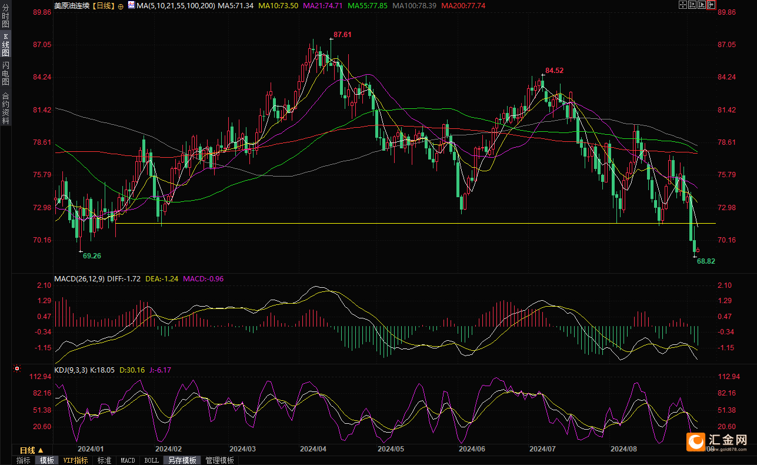Image resolution: width=757 pixels, height=465 pixels.
Task: Click the small circle-plus icon beside 【日线】
Action: tap(121, 6)
